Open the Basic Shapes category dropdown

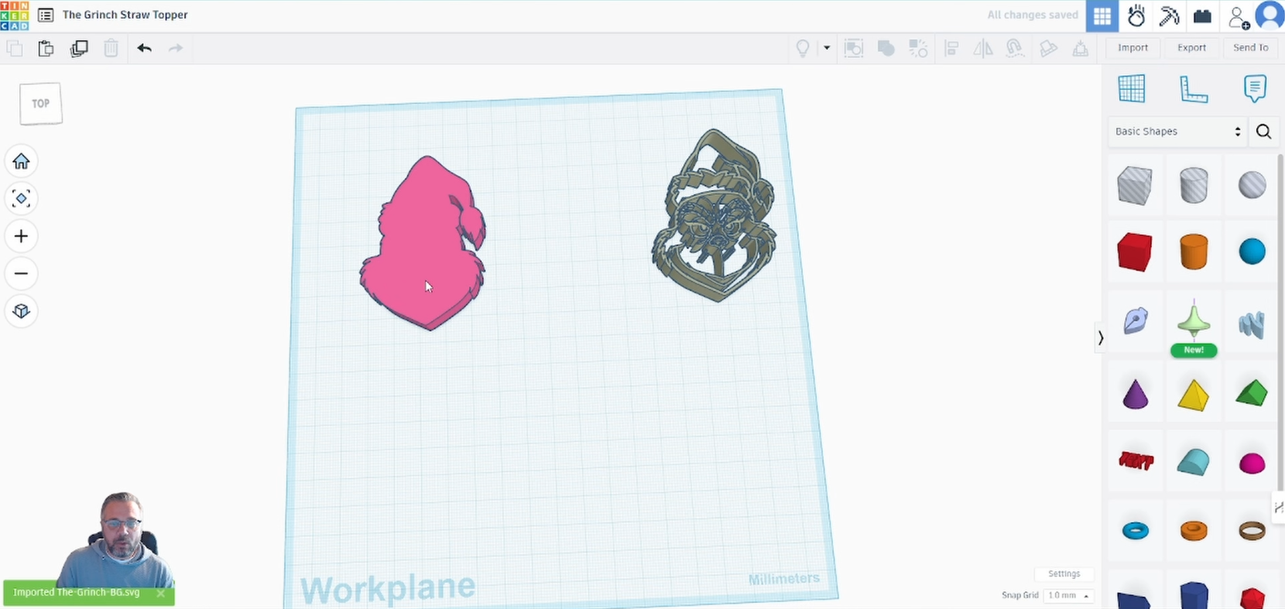point(1177,132)
